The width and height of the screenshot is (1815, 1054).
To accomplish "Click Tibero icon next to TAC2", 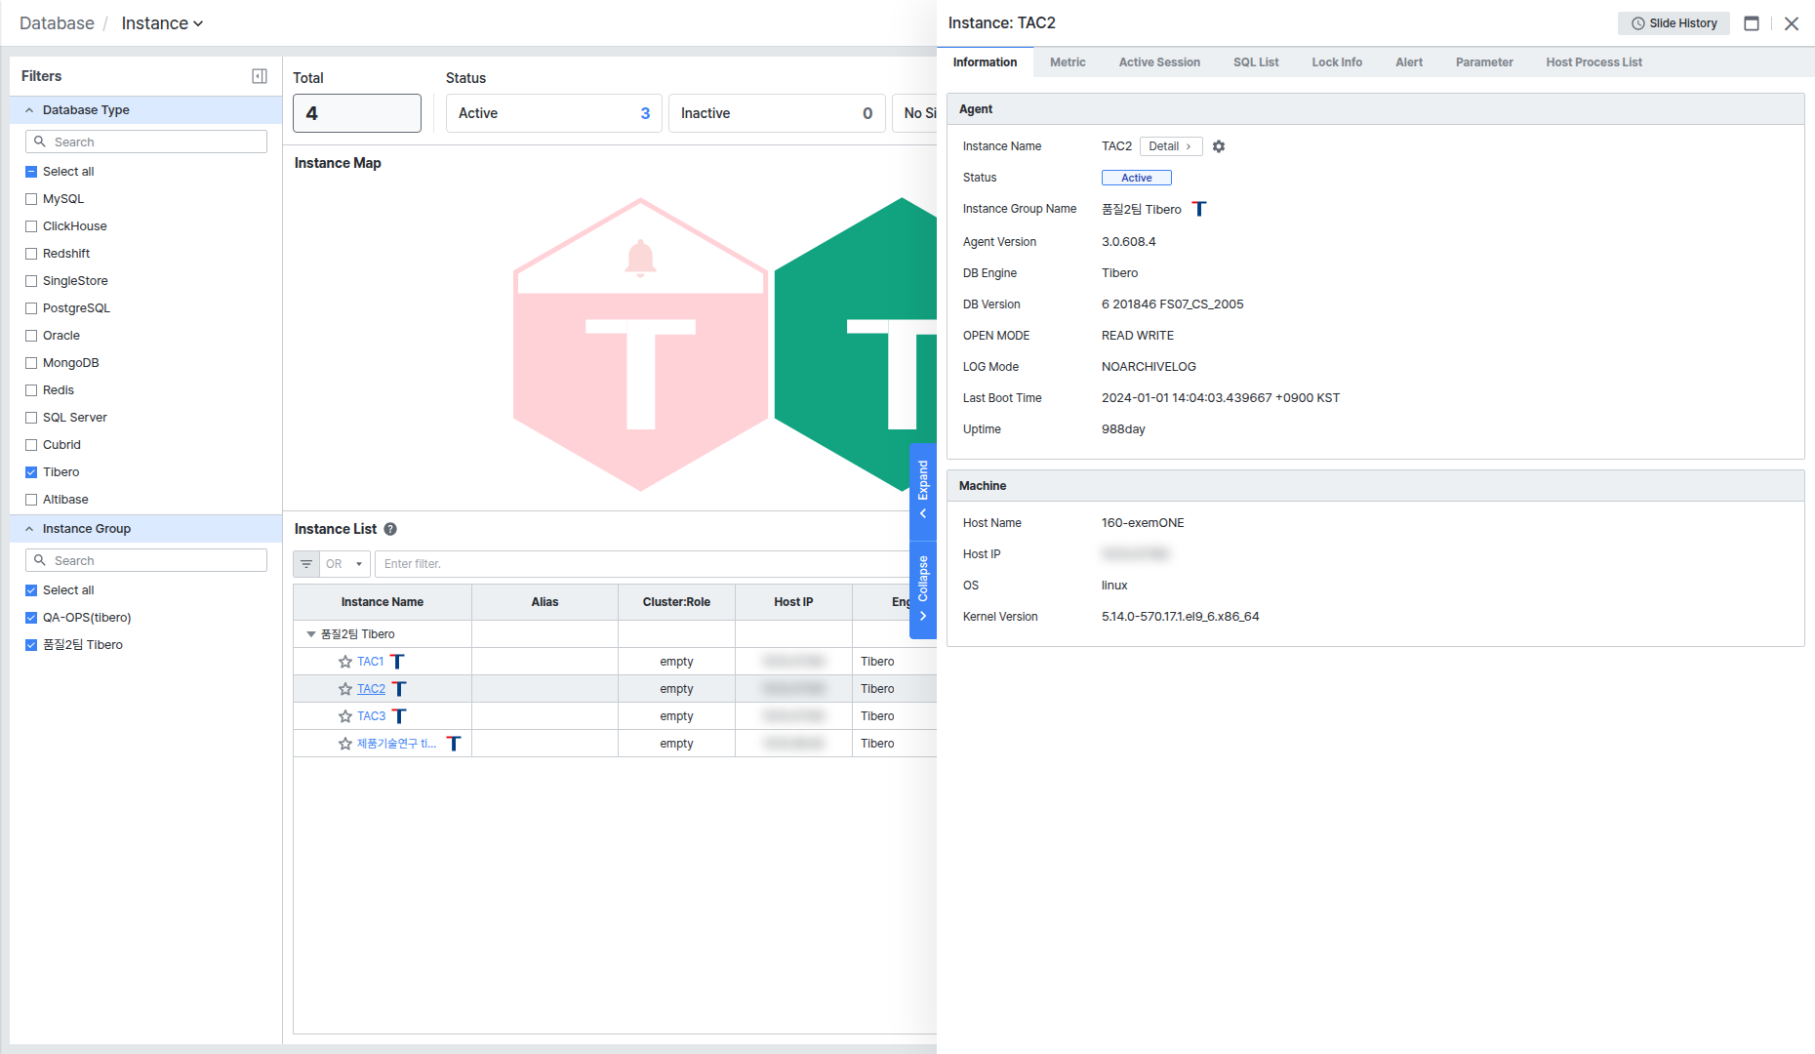I will click(399, 689).
